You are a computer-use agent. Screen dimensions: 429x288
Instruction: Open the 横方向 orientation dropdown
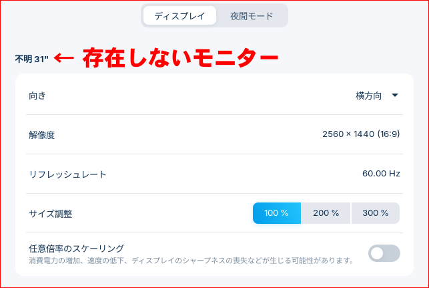click(369, 96)
